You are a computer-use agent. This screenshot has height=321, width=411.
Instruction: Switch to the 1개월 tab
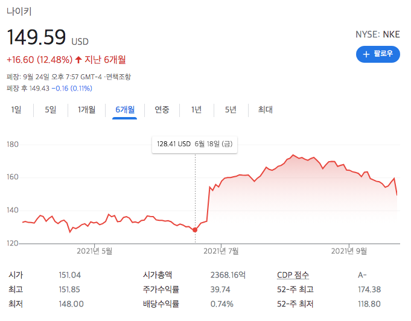pos(86,110)
